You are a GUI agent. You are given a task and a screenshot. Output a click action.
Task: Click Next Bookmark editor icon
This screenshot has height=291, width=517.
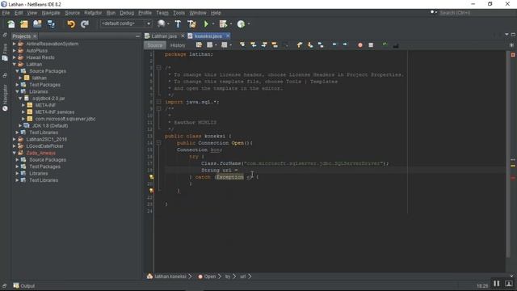click(x=310, y=45)
